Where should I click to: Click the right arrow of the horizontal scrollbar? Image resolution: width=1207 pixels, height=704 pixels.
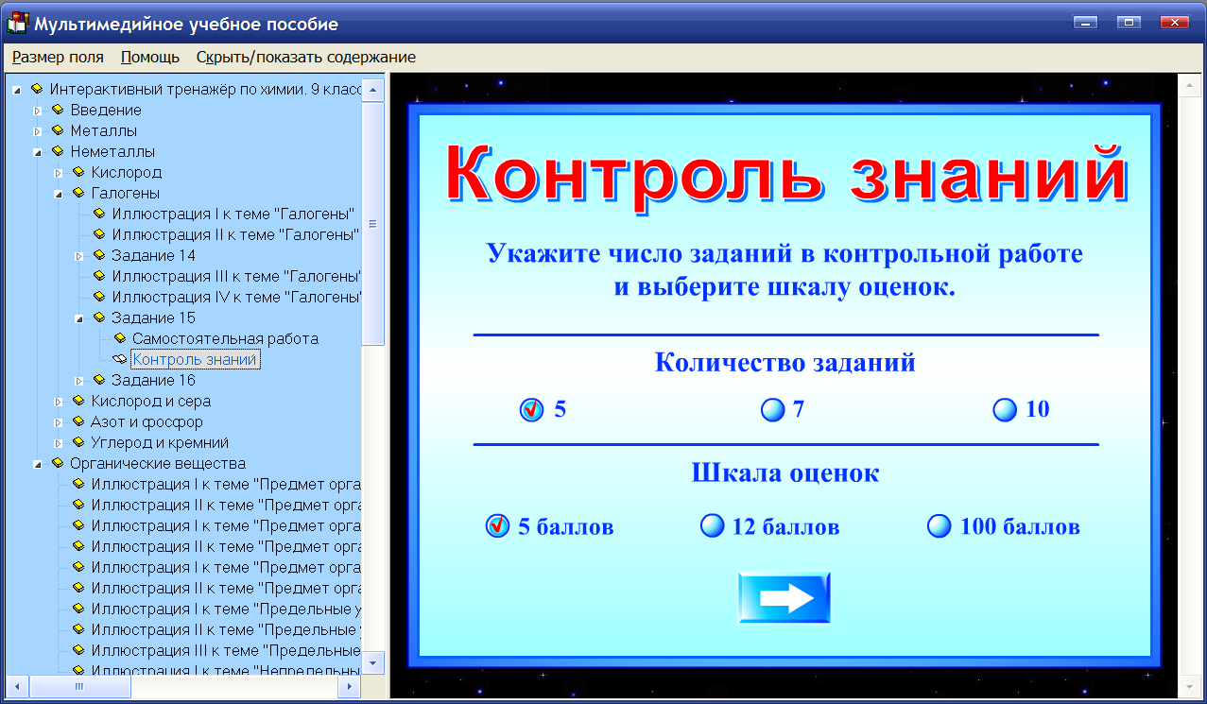(349, 689)
